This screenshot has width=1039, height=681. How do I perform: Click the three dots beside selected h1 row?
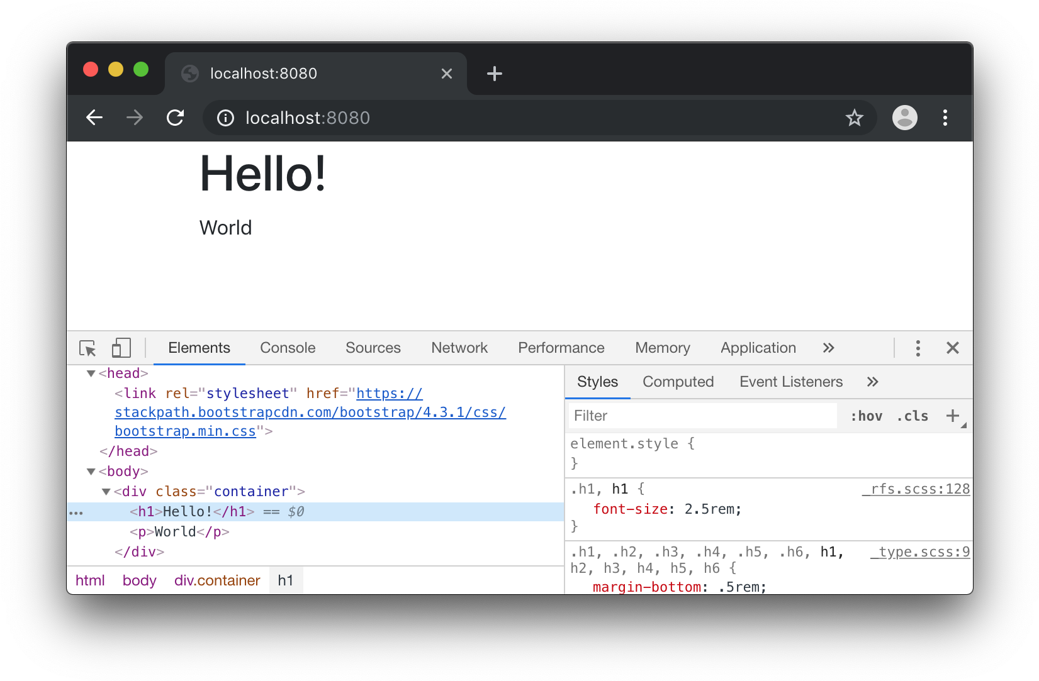coord(76,513)
